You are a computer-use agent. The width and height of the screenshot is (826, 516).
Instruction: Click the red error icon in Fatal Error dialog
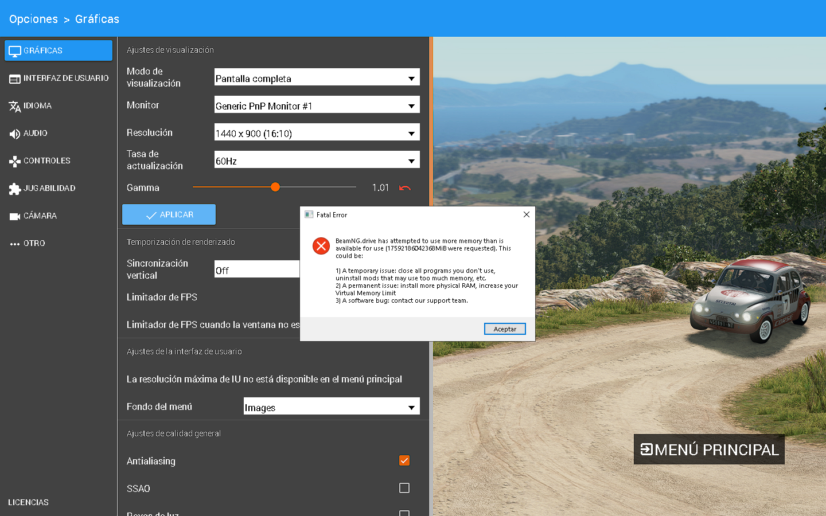[321, 246]
